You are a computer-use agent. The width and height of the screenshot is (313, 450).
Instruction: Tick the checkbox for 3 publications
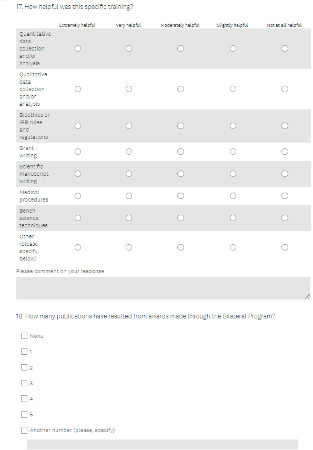pos(24,383)
